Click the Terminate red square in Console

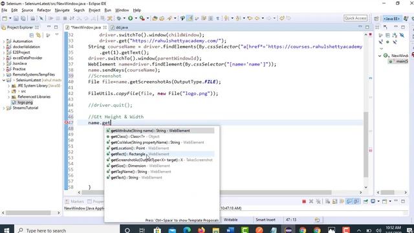pos(304,201)
